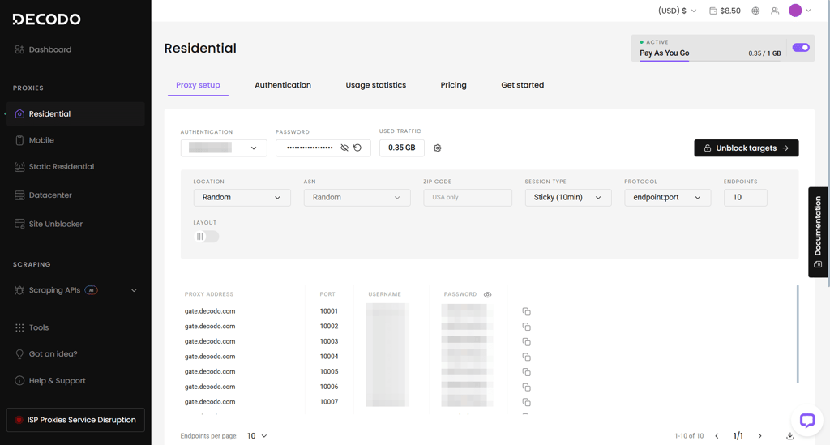Click the regenerate password icon
The image size is (830, 445).
[357, 148]
